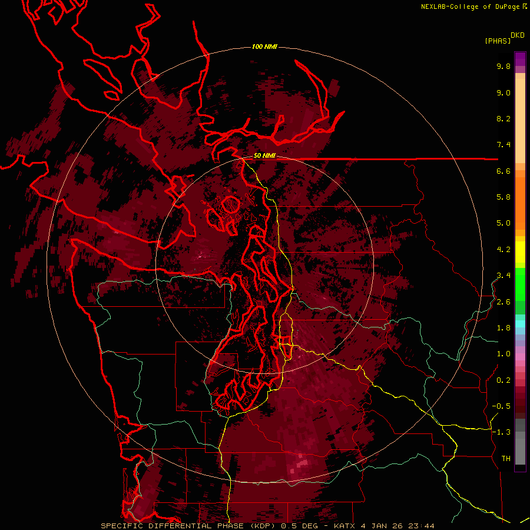Click the 1.8 value on the color scale
Image resolution: width=530 pixels, height=530 pixels.
pos(503,328)
